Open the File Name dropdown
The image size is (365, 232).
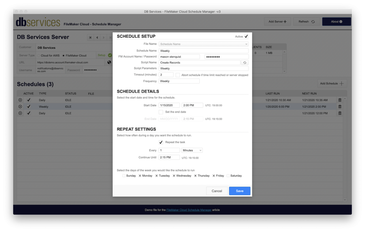click(204, 44)
